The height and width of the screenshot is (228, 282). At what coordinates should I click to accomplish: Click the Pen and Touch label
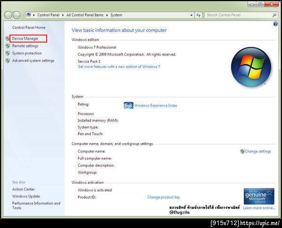click(90, 134)
